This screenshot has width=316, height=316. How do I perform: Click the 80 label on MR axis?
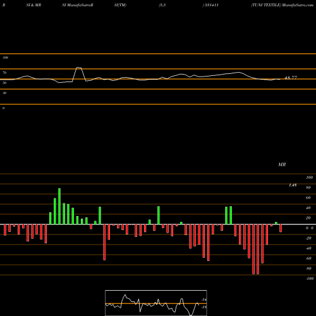click(308, 188)
